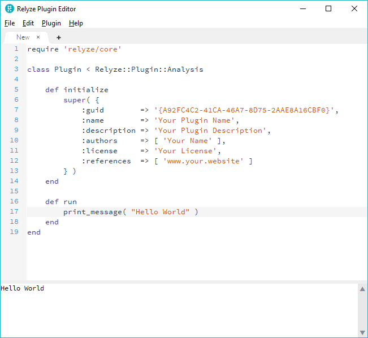Add a new tab with the plus button
The height and width of the screenshot is (338, 368).
point(59,37)
